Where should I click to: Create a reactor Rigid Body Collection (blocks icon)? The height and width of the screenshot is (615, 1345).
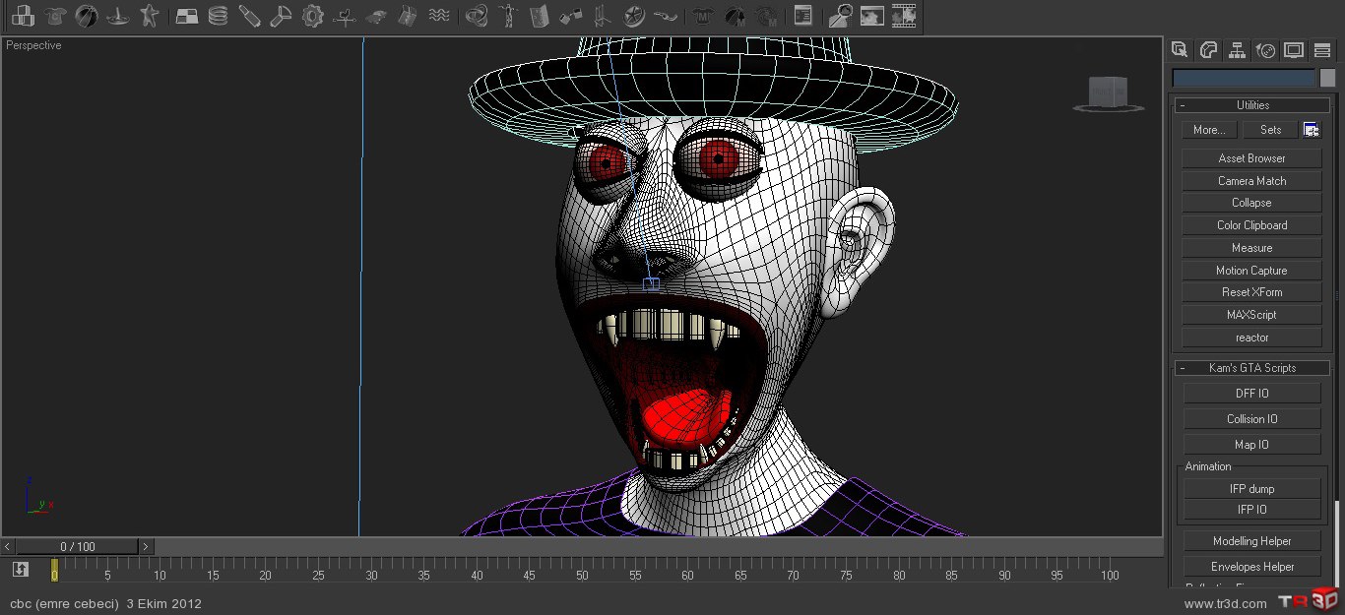point(24,16)
